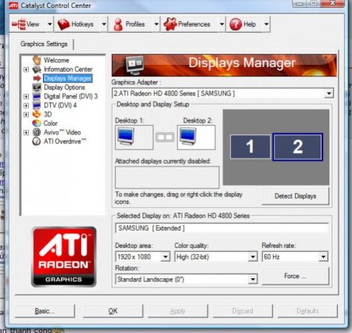Screen dimensions: 352x333
Task: Open the View toolbar icon
Action: click(x=19, y=24)
